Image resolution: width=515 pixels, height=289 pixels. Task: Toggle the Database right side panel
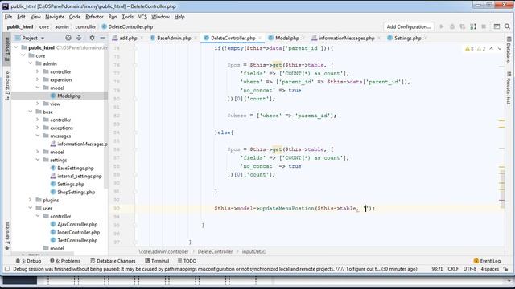pyautogui.click(x=509, y=49)
